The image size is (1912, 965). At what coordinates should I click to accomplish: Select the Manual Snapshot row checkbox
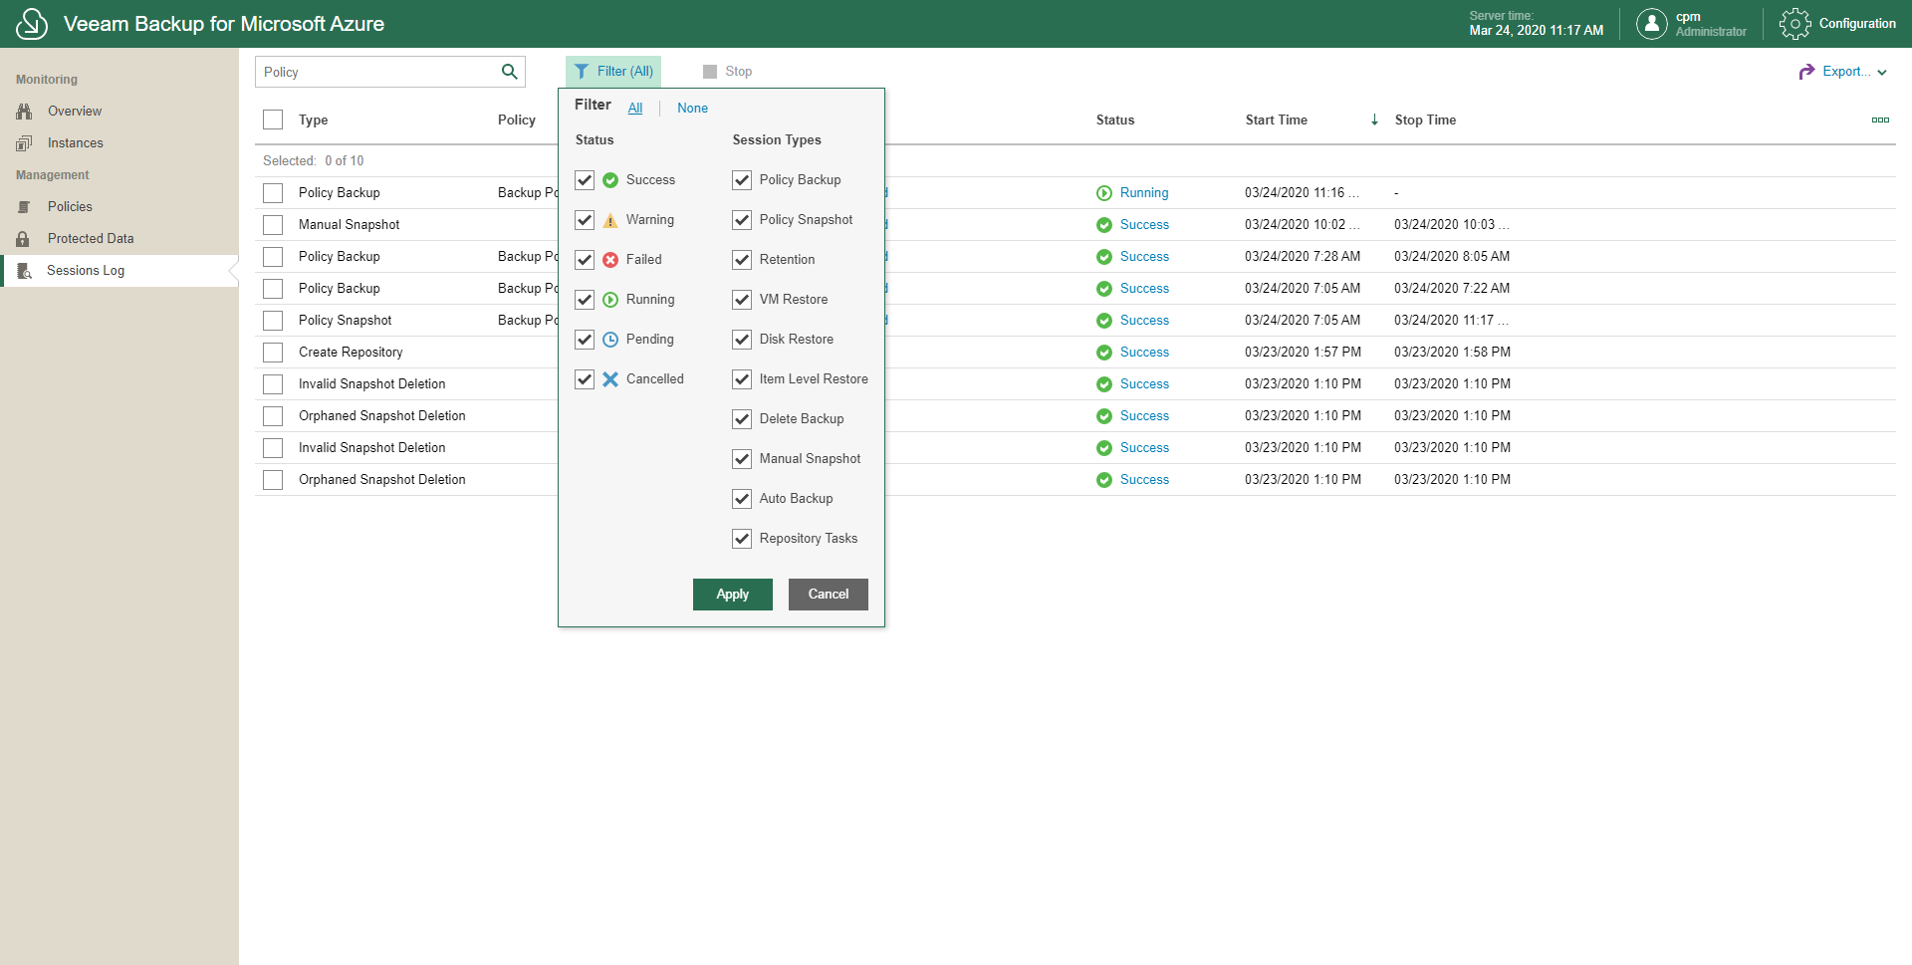(x=273, y=225)
